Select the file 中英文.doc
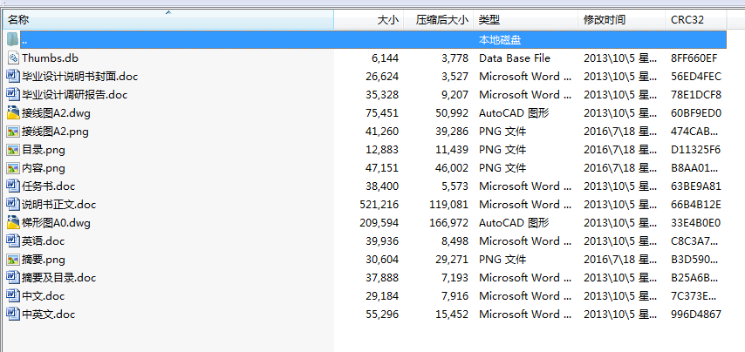Screen dimensions: 745x352 click(48, 314)
